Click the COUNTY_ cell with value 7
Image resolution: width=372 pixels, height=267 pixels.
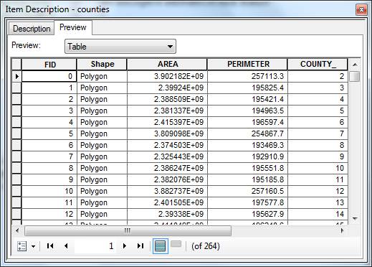[x=318, y=133]
